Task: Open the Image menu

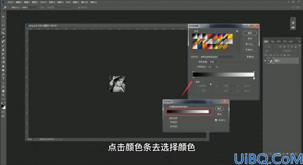Action: click(x=27, y=2)
